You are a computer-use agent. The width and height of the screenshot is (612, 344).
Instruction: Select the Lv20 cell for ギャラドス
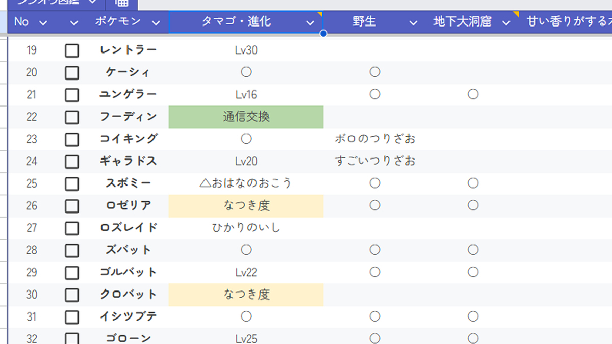click(246, 162)
